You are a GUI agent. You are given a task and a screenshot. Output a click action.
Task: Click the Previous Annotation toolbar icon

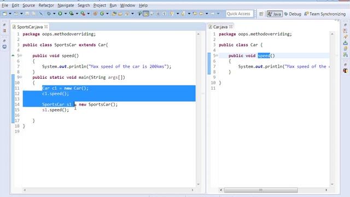[x=183, y=14]
